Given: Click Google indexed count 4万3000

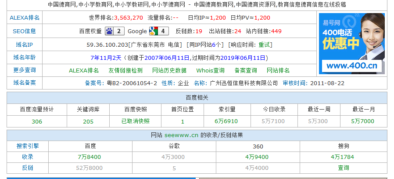Looking at the screenshot, I should coord(173,157).
